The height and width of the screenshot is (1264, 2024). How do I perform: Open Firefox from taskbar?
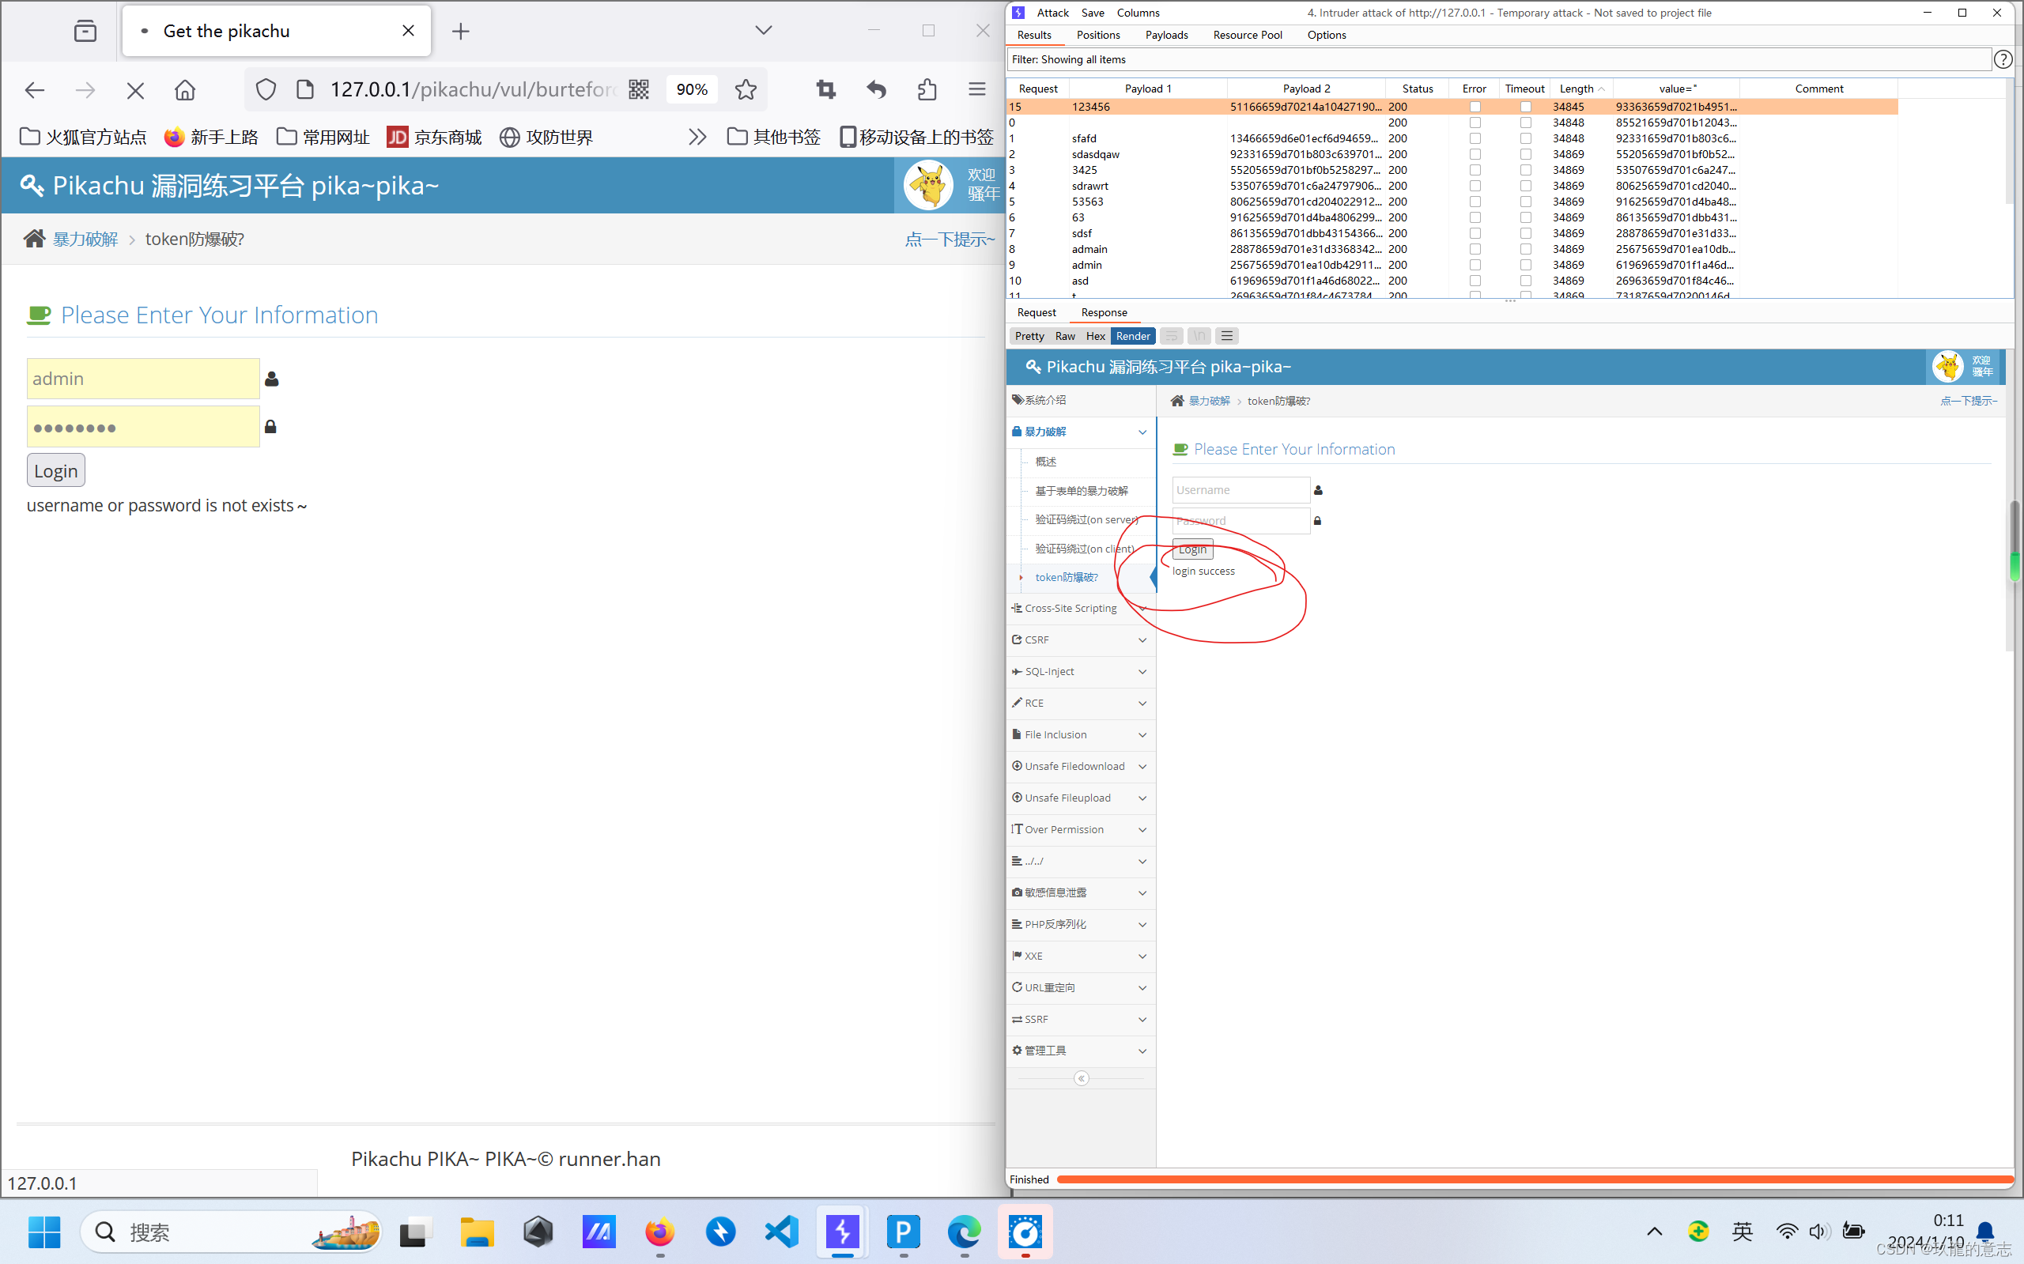click(659, 1232)
